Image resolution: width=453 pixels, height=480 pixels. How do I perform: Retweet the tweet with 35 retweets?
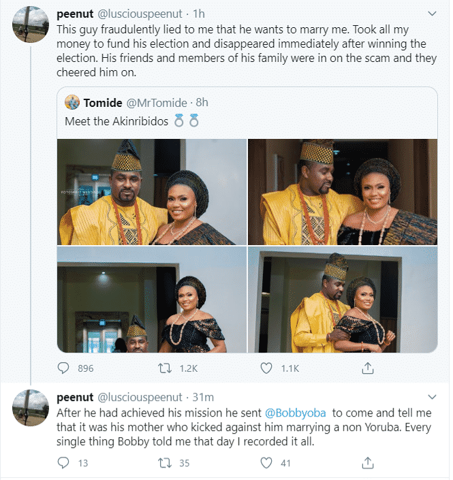[x=165, y=463]
